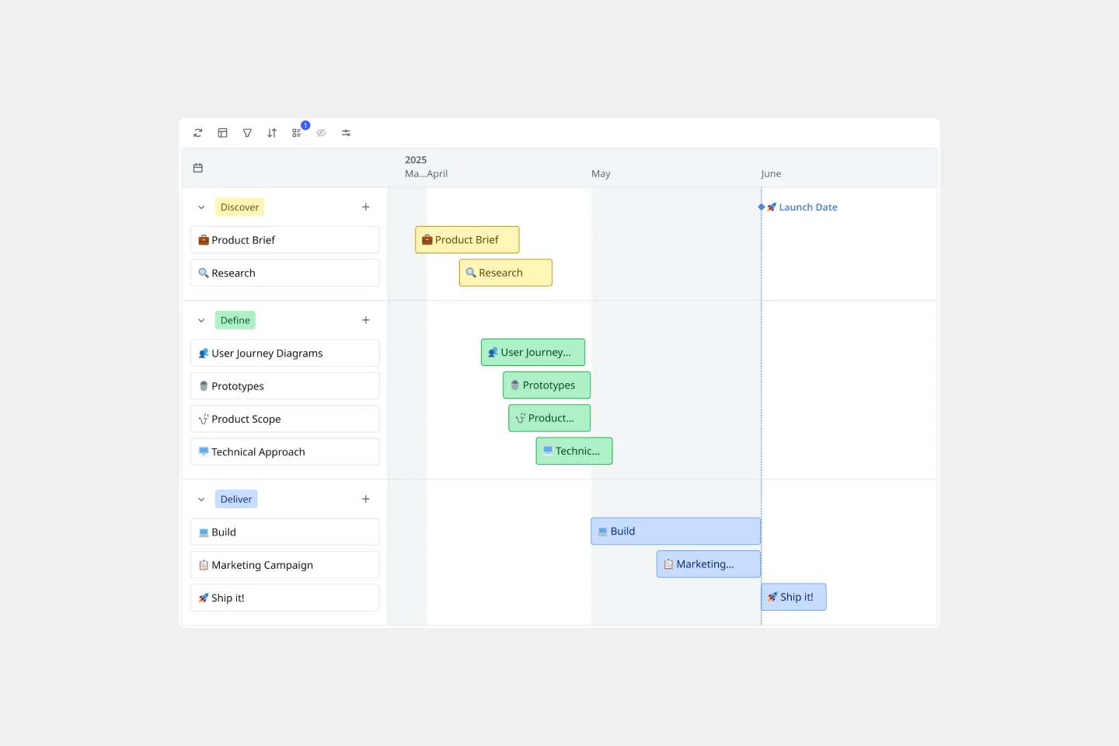Screen dimensions: 1119x746
Task: Select Product Brief row in list
Action: tap(285, 240)
